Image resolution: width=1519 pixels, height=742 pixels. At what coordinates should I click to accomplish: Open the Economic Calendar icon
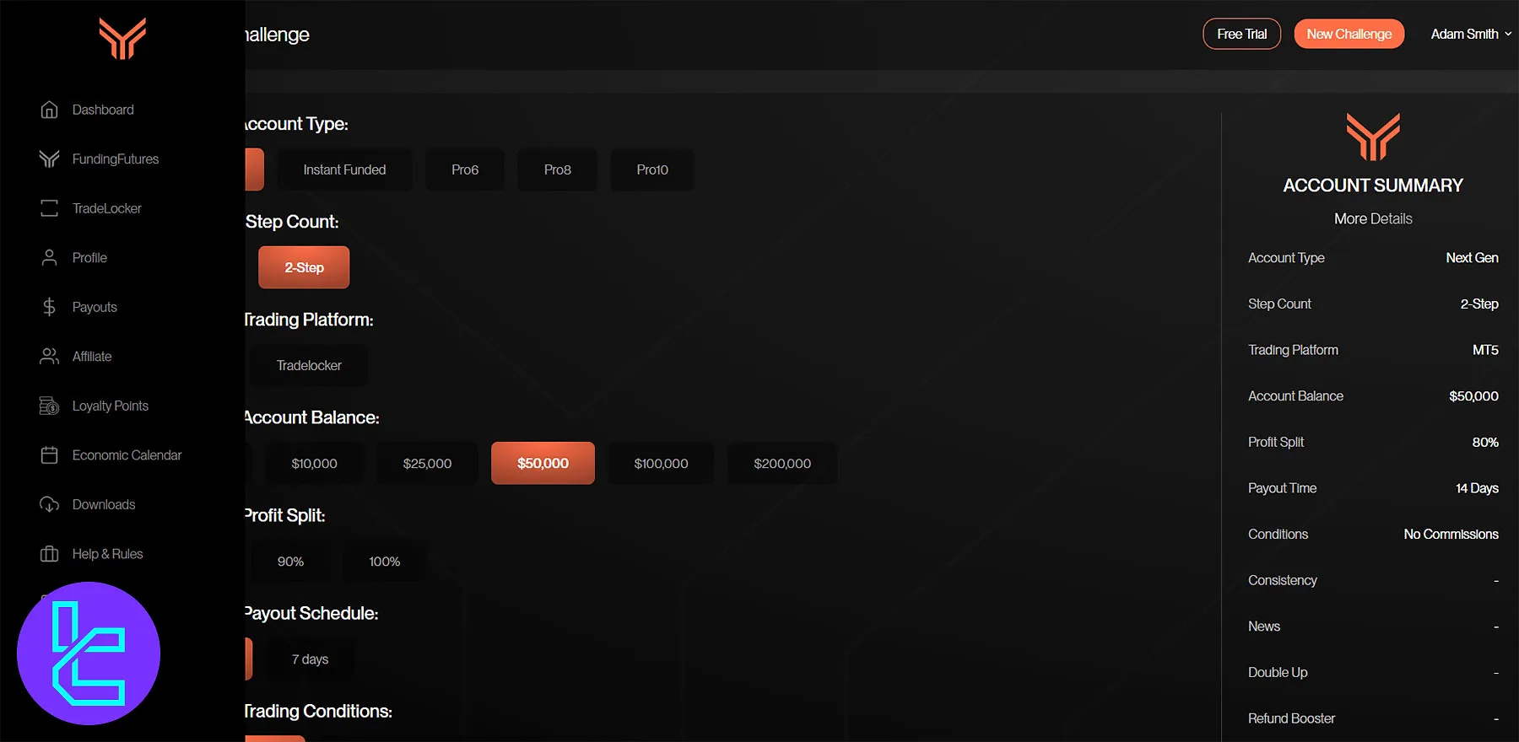point(49,455)
